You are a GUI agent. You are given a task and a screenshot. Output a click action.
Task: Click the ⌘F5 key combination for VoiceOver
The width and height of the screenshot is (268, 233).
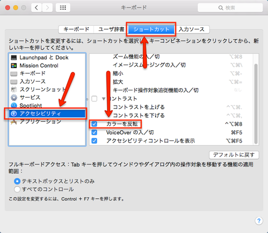[236, 132]
